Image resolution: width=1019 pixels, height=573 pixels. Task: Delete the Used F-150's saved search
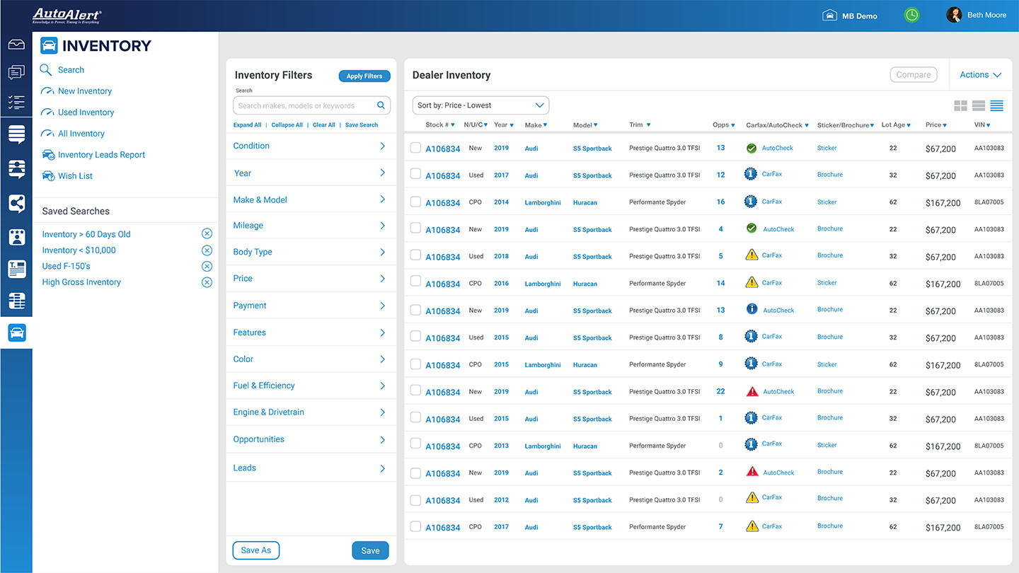click(x=207, y=267)
